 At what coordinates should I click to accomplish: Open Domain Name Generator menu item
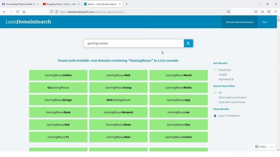[x=239, y=22]
